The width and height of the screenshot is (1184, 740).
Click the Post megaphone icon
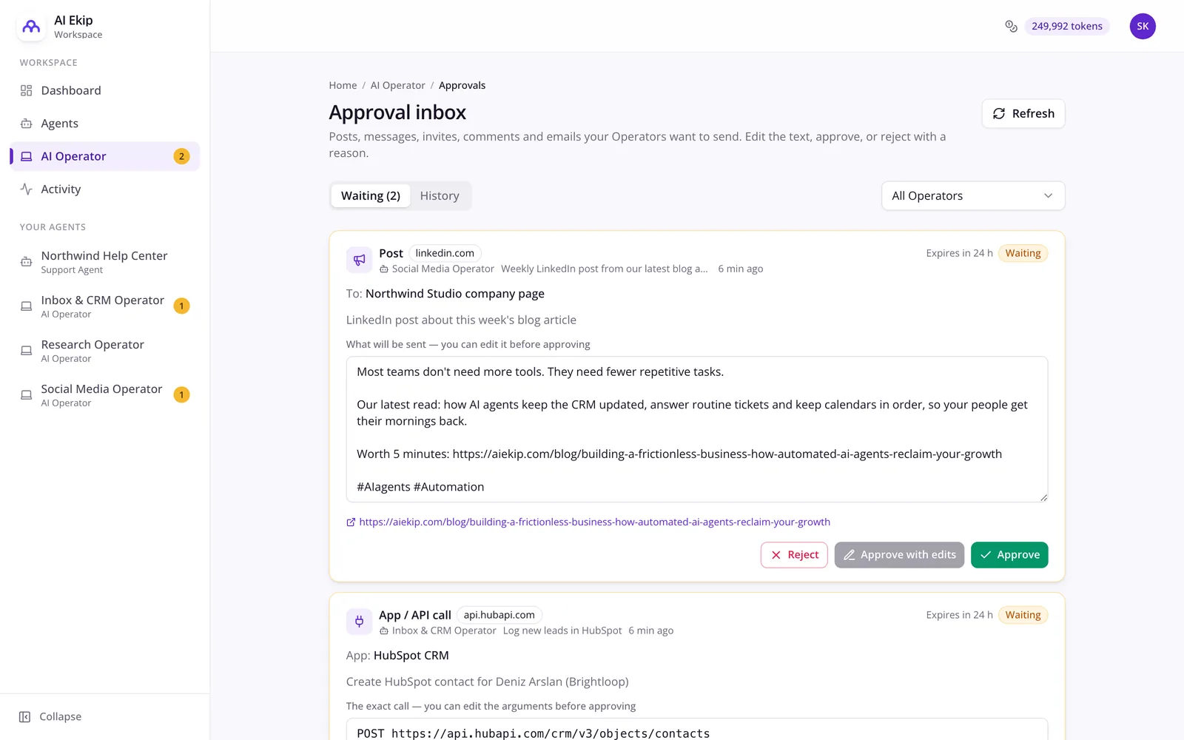pos(359,260)
